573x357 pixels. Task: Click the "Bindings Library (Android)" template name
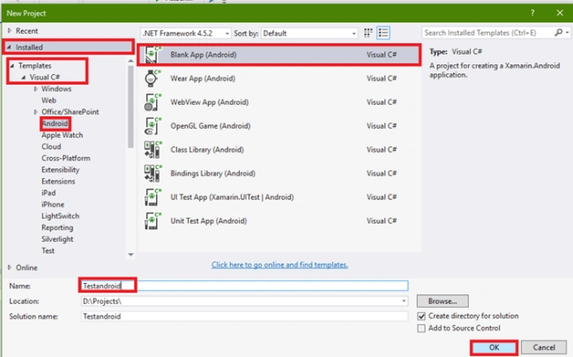click(x=212, y=173)
